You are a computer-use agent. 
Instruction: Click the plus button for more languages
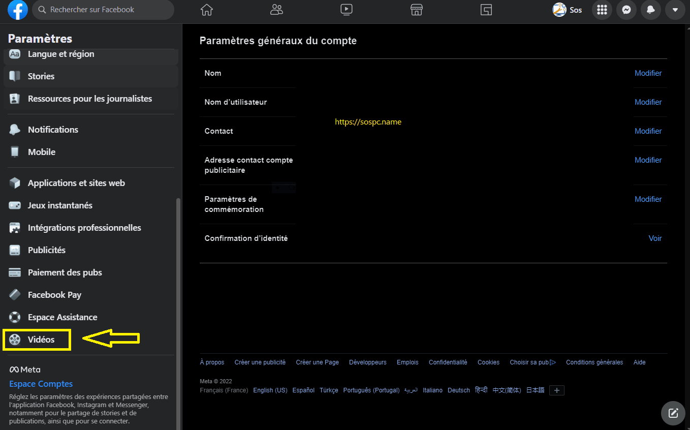557,390
